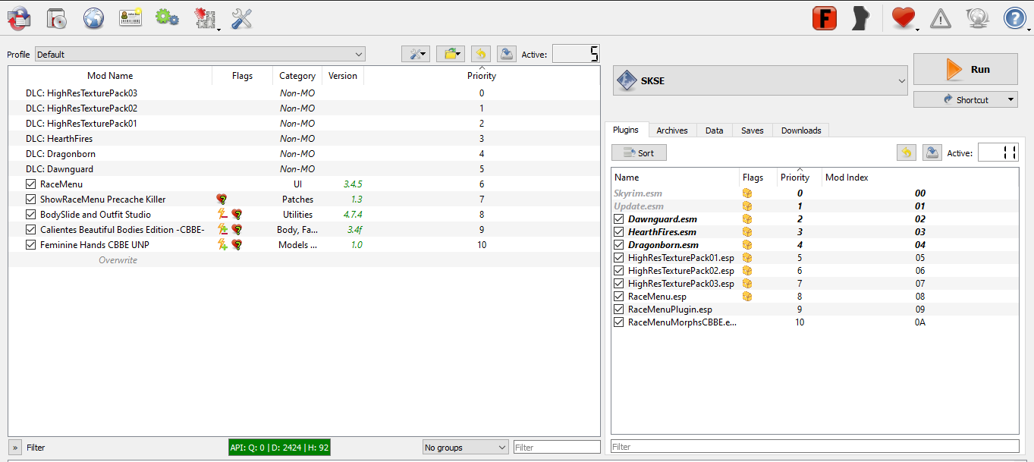
Task: Click Filter field below plugin list
Action: (815, 447)
